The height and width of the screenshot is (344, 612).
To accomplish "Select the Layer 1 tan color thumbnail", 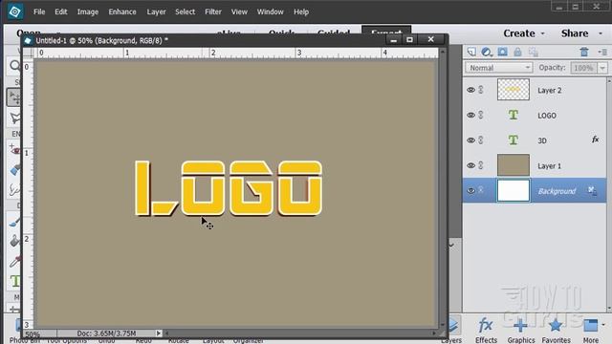I will (x=514, y=164).
